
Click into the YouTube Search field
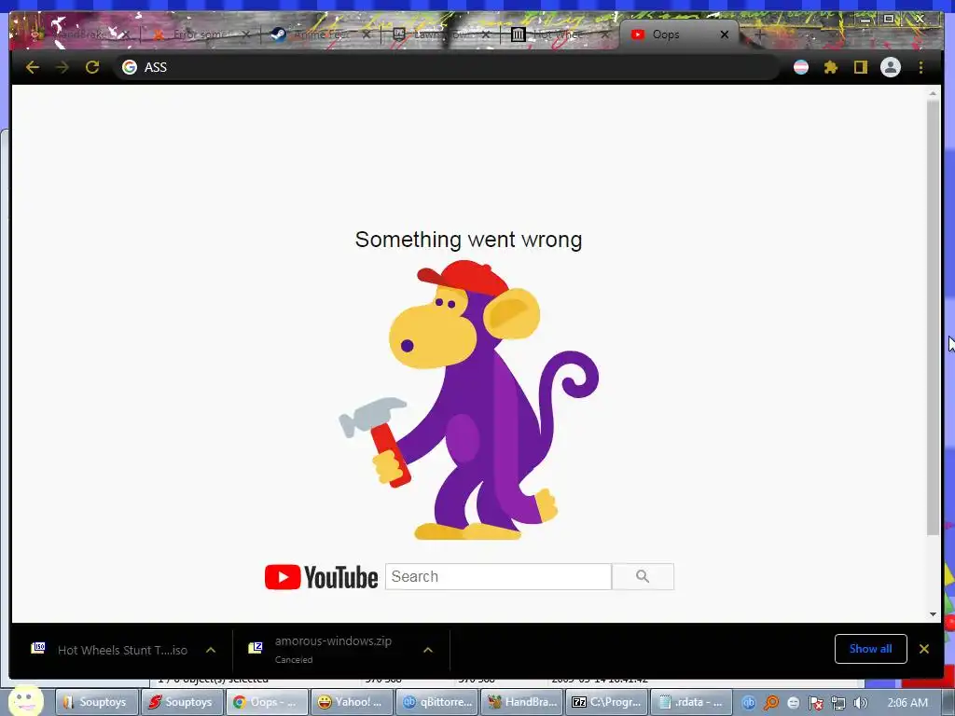tap(498, 576)
